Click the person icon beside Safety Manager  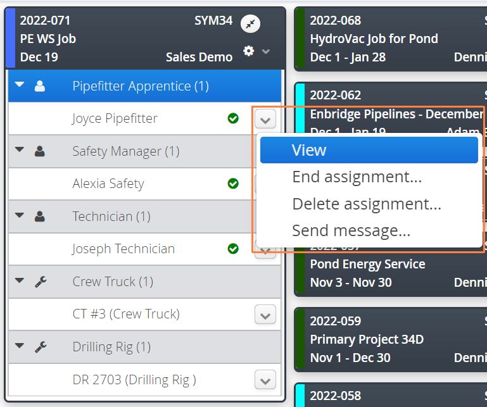click(40, 151)
